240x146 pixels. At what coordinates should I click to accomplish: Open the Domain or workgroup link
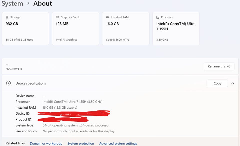point(46,144)
